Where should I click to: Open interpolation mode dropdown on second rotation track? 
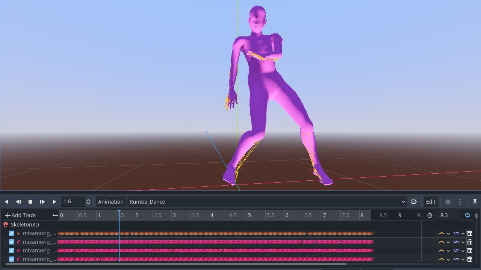pyautogui.click(x=448, y=251)
